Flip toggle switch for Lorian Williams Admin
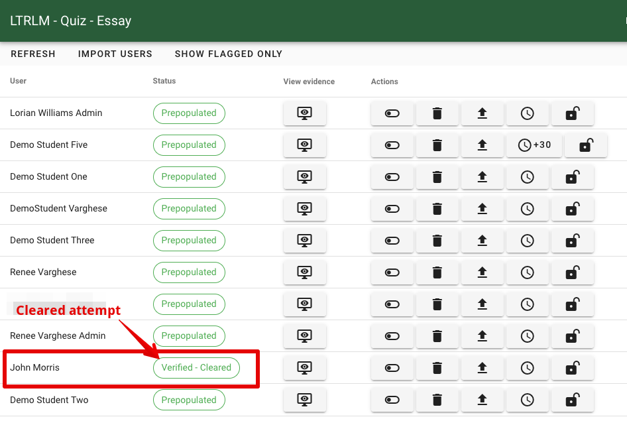This screenshot has height=421, width=627. pos(392,113)
